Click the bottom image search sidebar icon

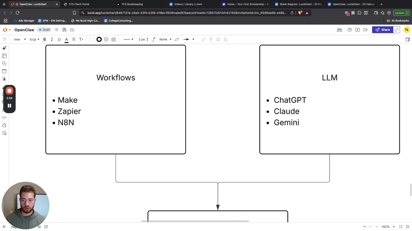click(4, 133)
